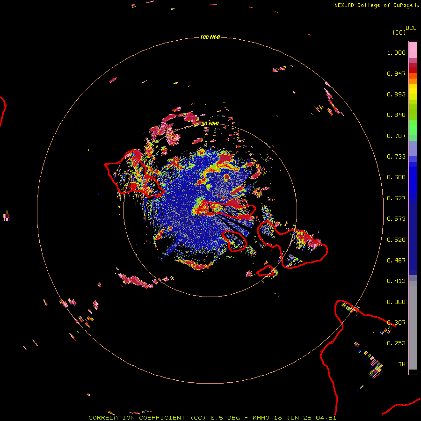Viewport: 421px width, 421px height.
Task: Click the 0.680 scale value
Action: tap(396, 177)
